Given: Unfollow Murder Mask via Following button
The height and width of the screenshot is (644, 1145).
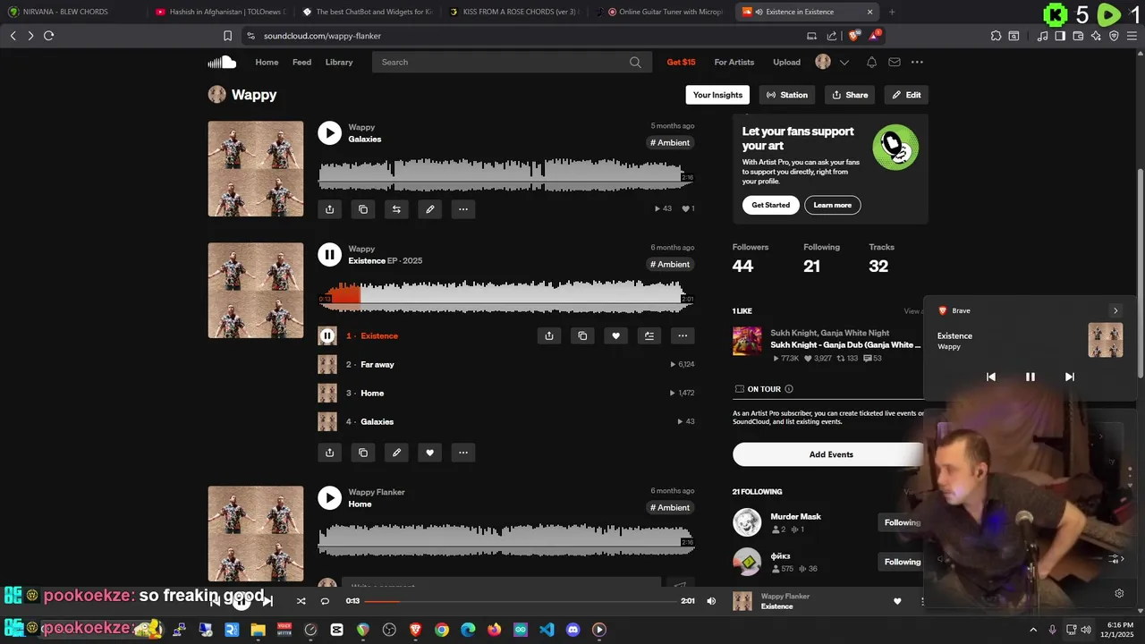Looking at the screenshot, I should (902, 522).
